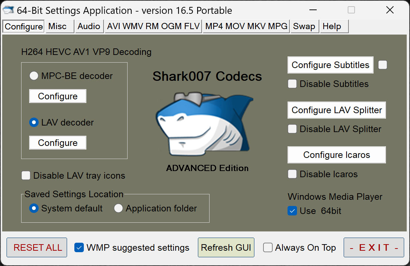The height and width of the screenshot is (266, 410).
Task: Enable Always On Top
Action: (x=268, y=248)
